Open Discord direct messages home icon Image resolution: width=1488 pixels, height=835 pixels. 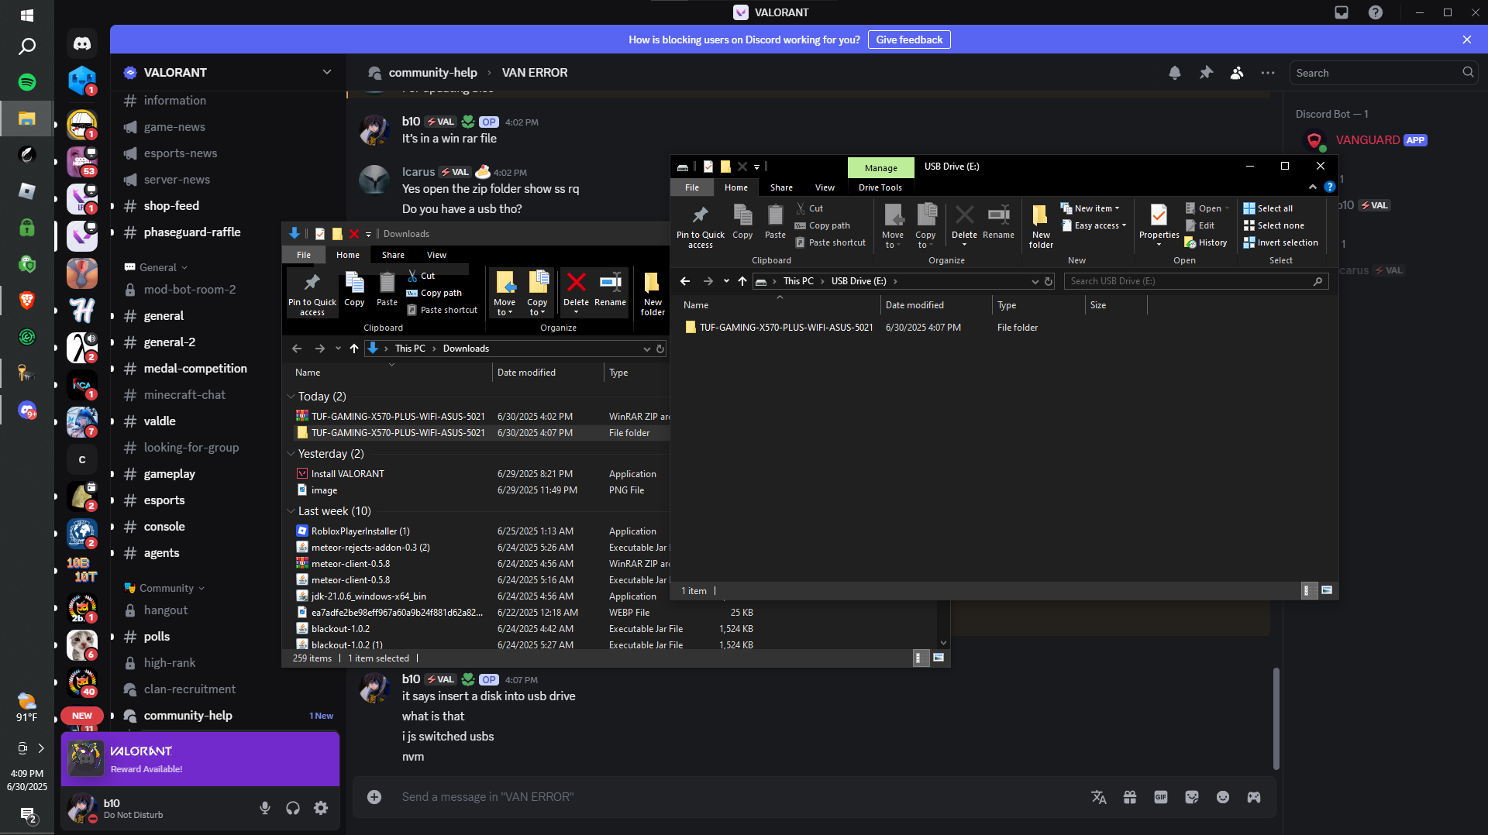coord(82,43)
